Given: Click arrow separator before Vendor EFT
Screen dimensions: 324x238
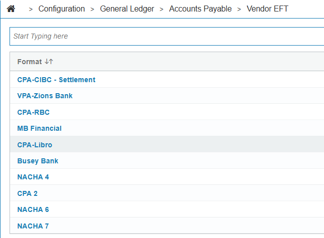Looking at the screenshot, I should (x=239, y=10).
